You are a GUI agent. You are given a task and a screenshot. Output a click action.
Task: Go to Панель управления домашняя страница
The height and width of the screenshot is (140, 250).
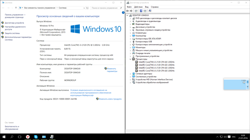[15, 16]
